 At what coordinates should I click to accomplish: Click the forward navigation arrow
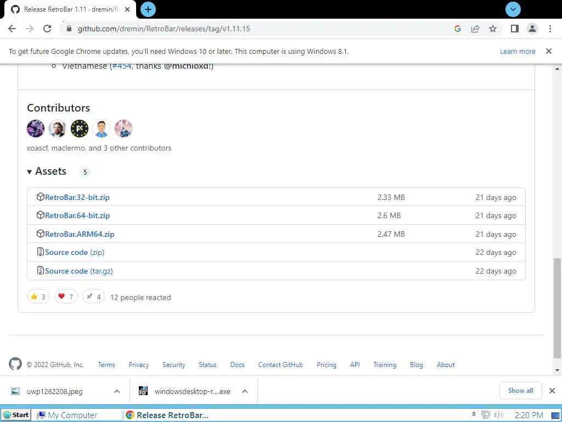click(30, 29)
